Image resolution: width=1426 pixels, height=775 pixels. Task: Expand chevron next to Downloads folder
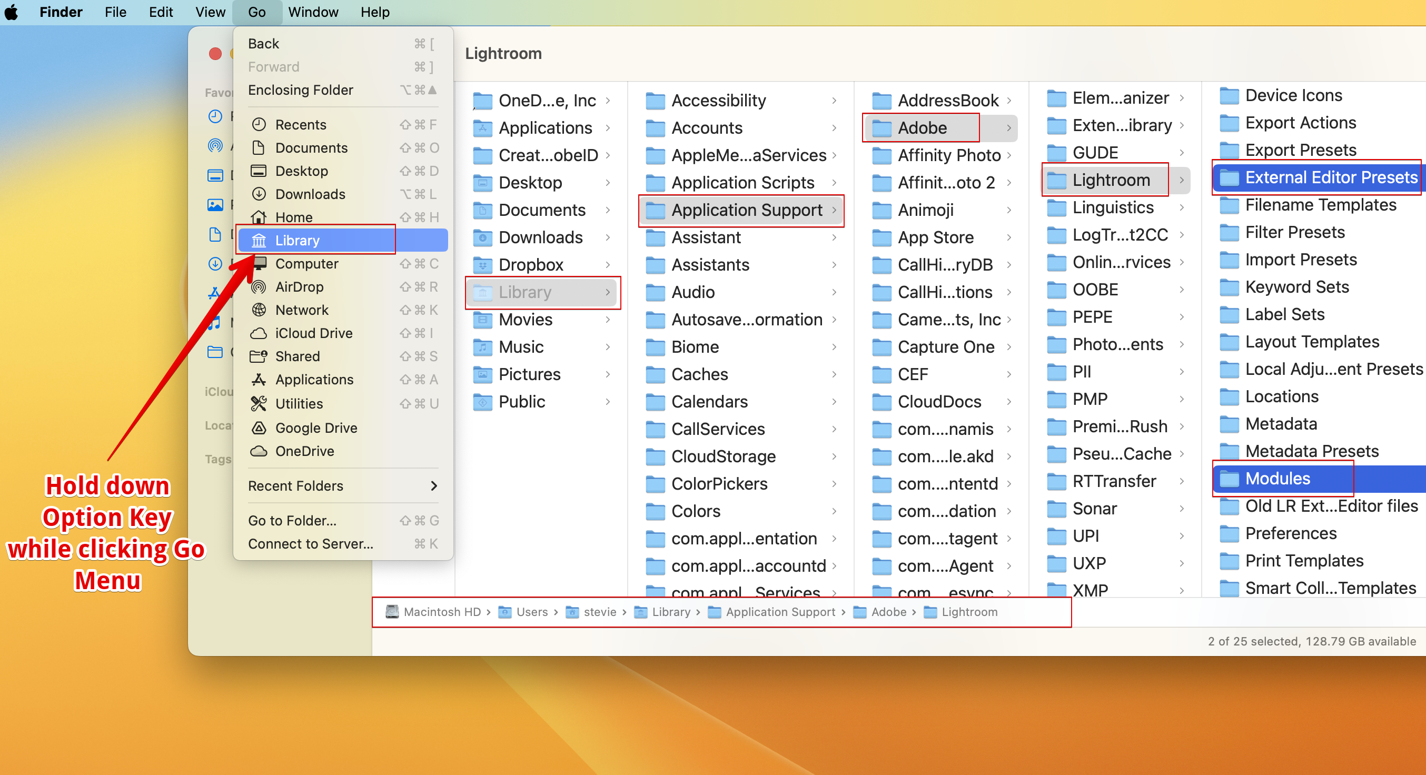click(608, 237)
